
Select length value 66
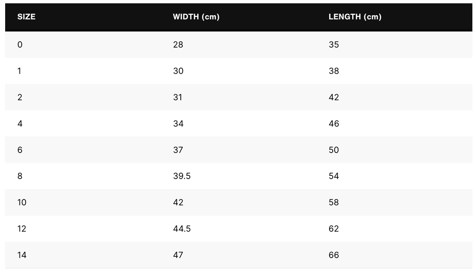tap(334, 255)
